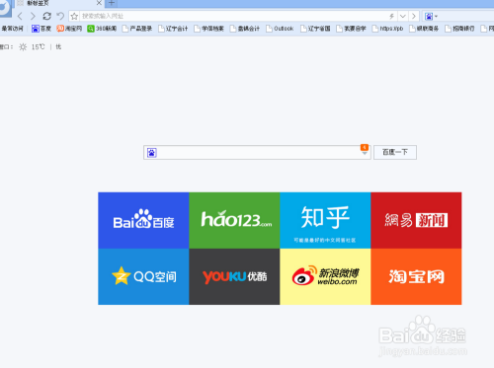Expand the address bar history dropdown chevron
Viewport: 494px width, 368px height.
coord(403,16)
